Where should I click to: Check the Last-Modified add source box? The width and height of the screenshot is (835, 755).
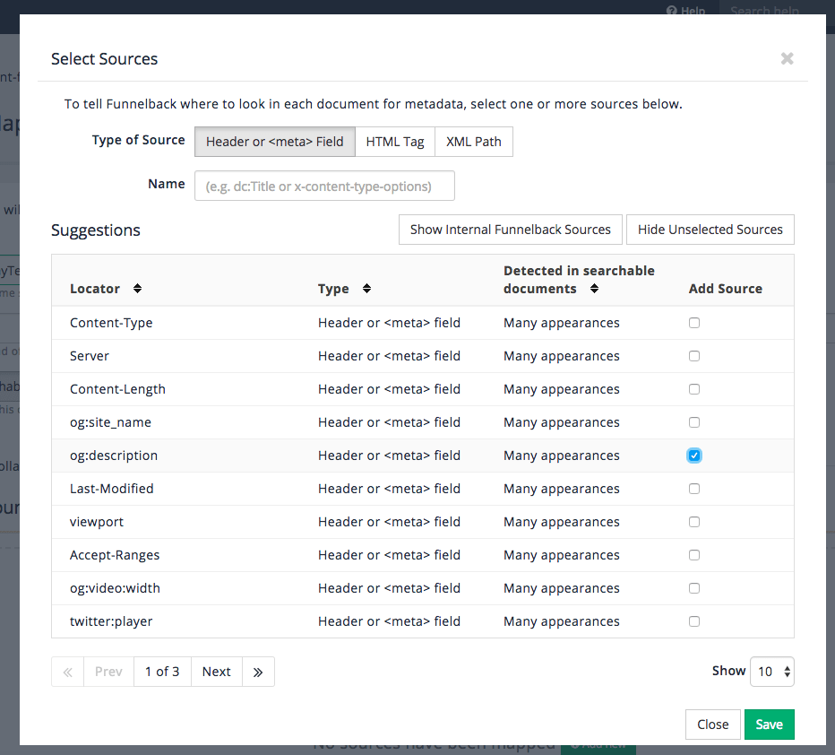pyautogui.click(x=694, y=488)
